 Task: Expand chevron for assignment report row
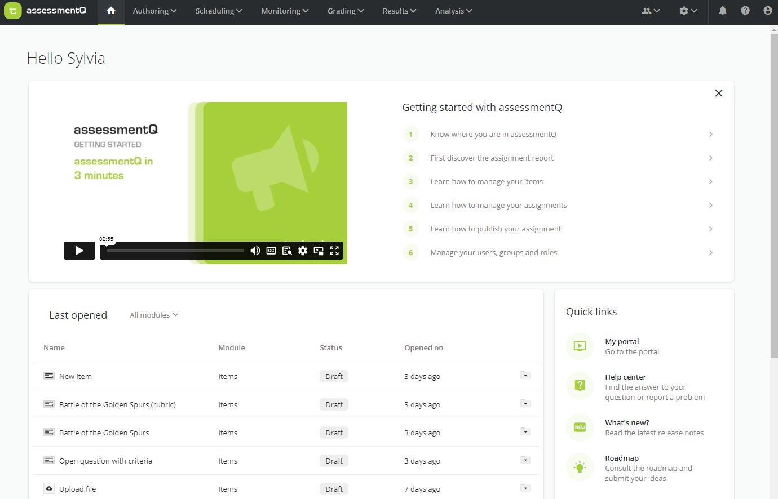[x=711, y=158]
